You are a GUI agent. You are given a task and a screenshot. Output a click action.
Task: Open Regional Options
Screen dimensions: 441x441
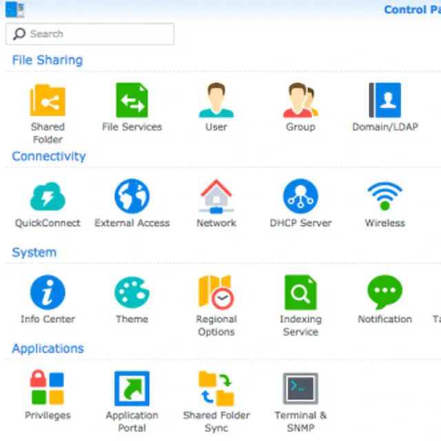[x=216, y=294]
